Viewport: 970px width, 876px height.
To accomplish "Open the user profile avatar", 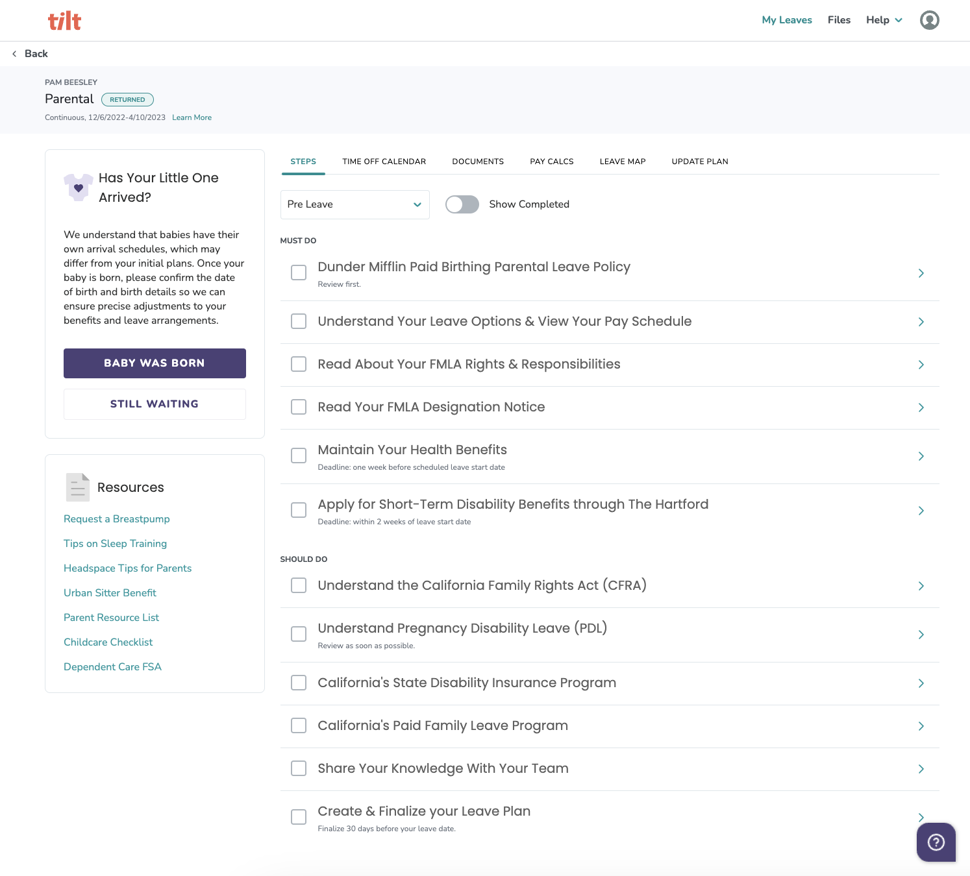I will tap(930, 20).
